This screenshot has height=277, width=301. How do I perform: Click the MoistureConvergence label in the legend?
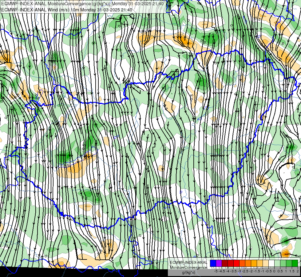pos(188,267)
